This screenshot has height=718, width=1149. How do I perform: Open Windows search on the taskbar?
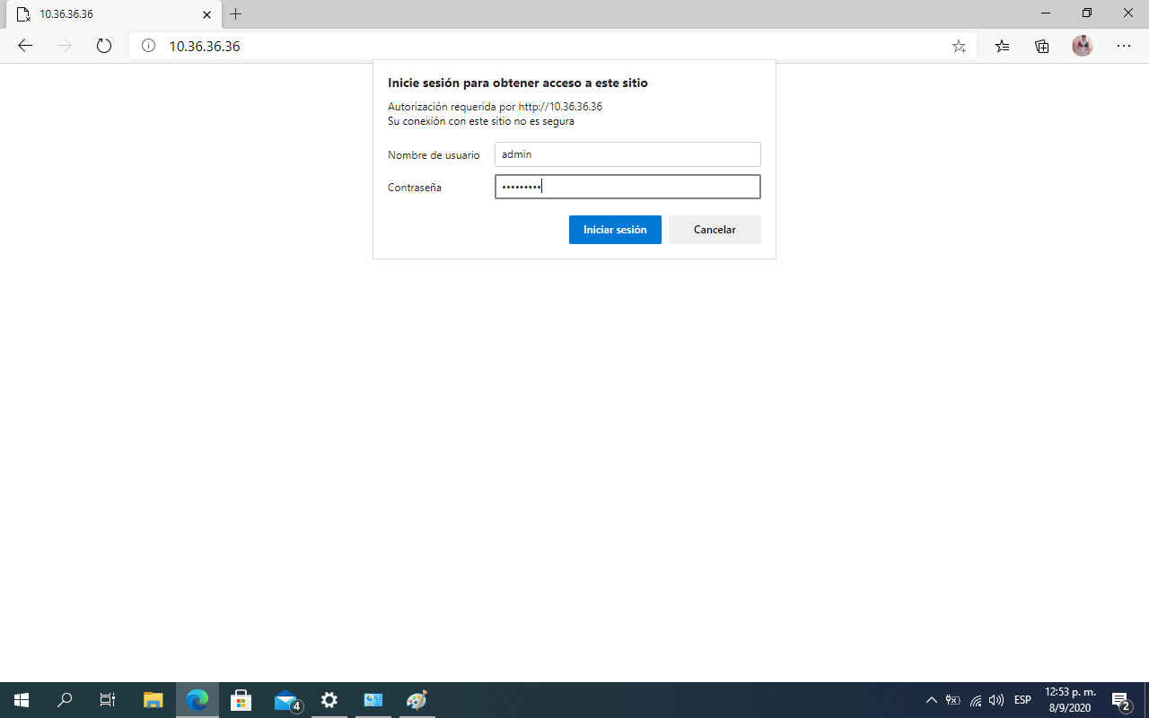tap(64, 700)
